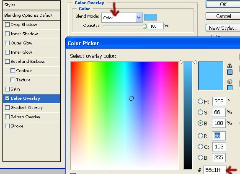
Task: Click the web-safe color cube icon
Action: [230, 81]
